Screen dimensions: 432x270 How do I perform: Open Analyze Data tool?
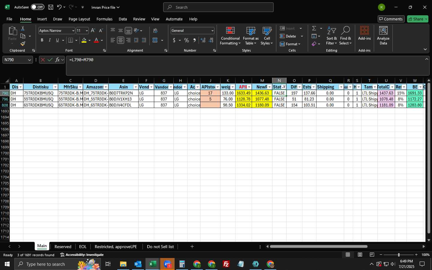[383, 36]
